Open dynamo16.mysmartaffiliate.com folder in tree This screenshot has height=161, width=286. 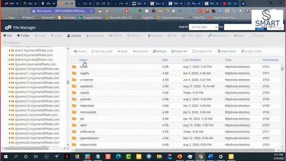click(x=37, y=97)
